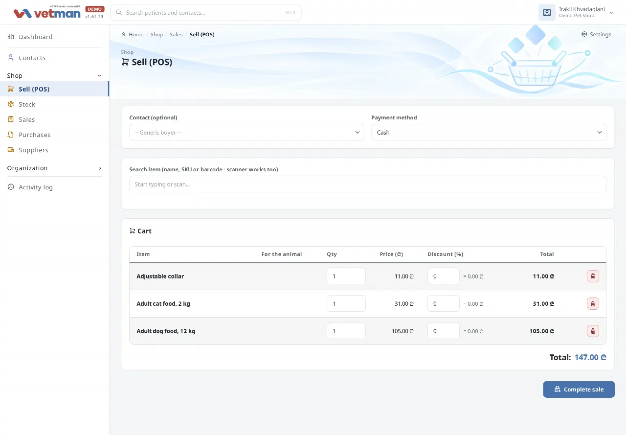Image resolution: width=626 pixels, height=435 pixels.
Task: Click the Home breadcrumb text link
Action: [136, 34]
